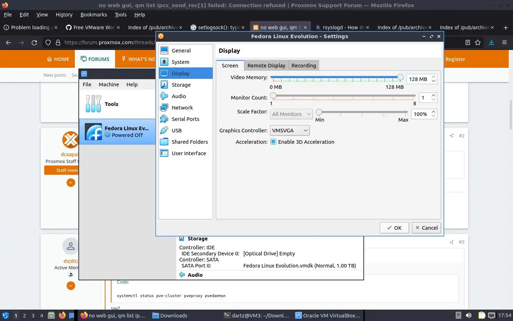Screen dimensions: 513x321
Task: Go back in Firefox history
Action: 9,42
